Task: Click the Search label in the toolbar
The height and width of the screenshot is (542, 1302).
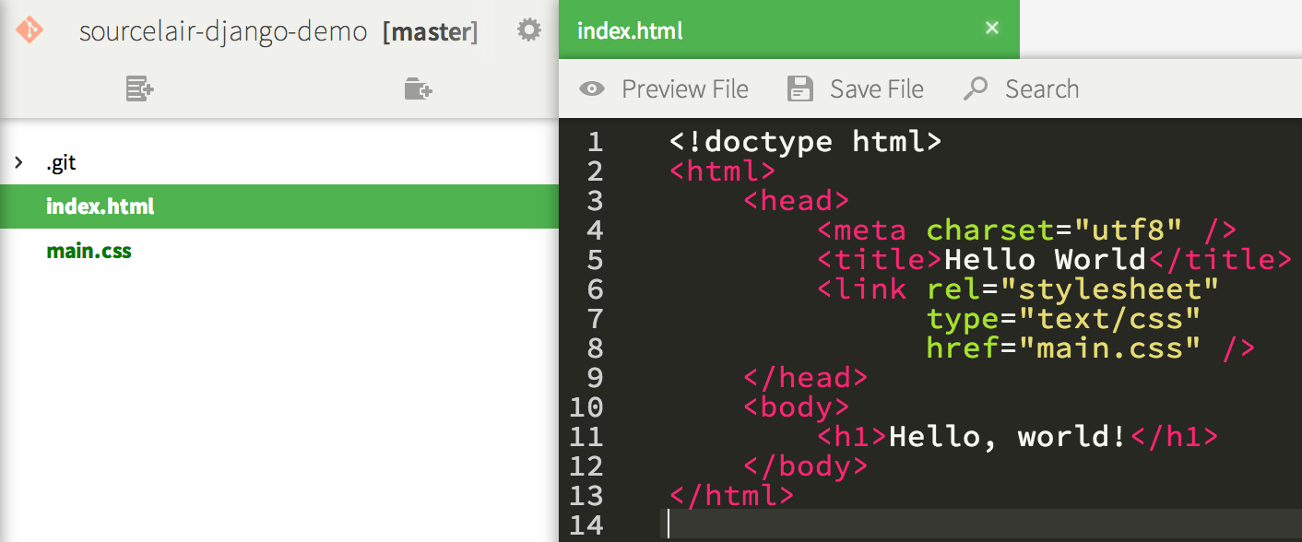Action: point(1042,89)
